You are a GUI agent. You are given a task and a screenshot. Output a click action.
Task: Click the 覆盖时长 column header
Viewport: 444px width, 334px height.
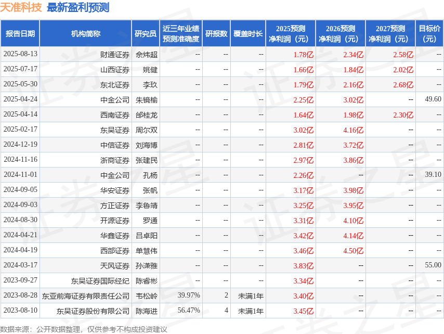coord(248,33)
